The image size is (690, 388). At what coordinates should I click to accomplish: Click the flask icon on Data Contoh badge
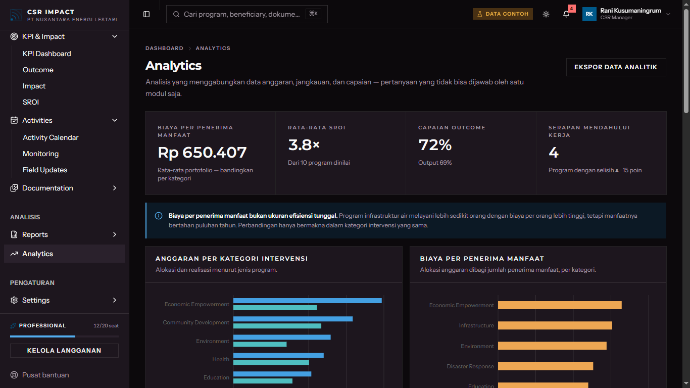click(x=480, y=14)
